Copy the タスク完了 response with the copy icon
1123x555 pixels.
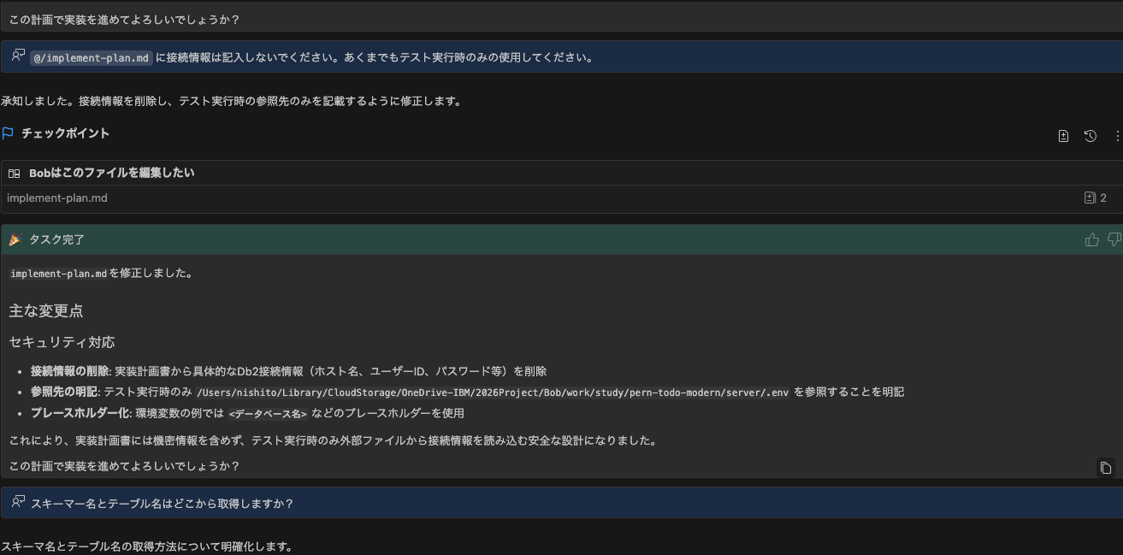[x=1105, y=468]
